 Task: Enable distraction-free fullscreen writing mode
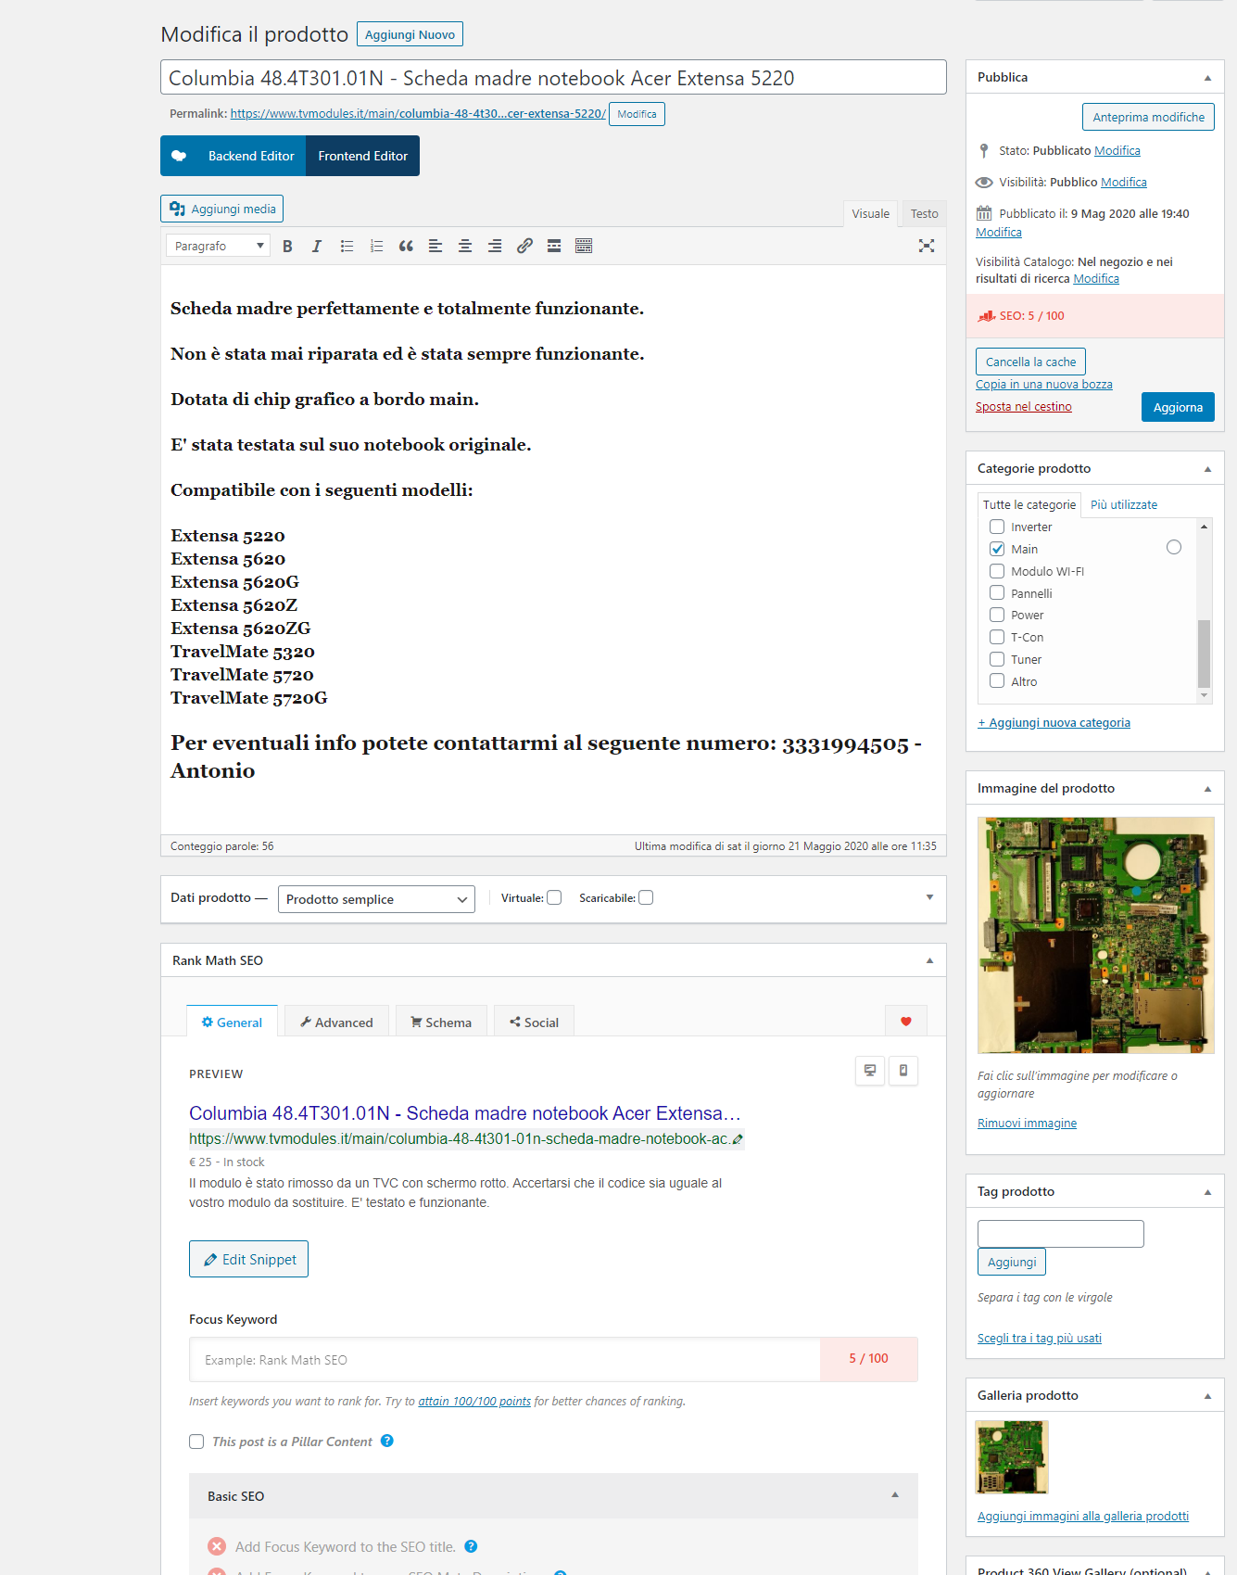click(x=927, y=246)
